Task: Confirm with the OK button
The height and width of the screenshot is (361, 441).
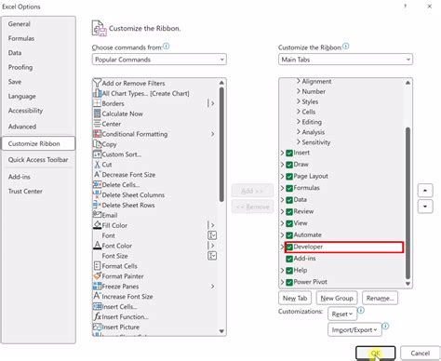Action: tap(376, 353)
